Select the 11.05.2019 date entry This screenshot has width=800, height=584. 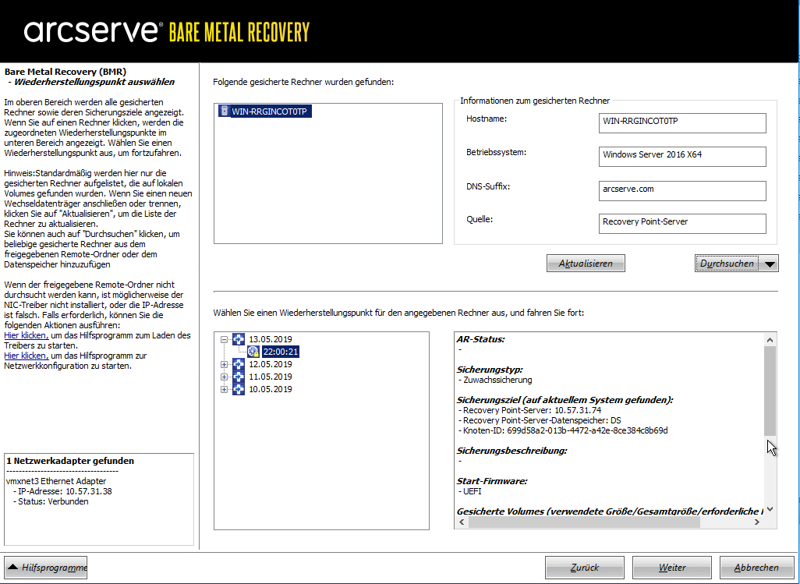click(271, 377)
